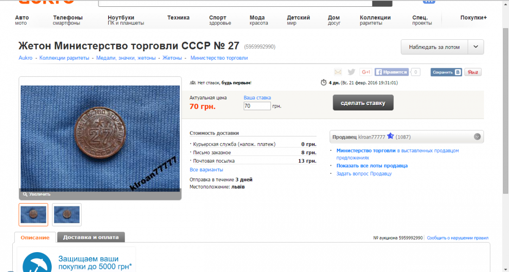Screen dimensions: 509x272
Task: Click the Жетоны breadcrumb link
Action: [172, 58]
